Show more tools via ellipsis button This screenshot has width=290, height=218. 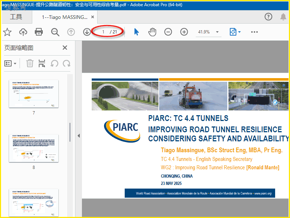tap(254, 32)
